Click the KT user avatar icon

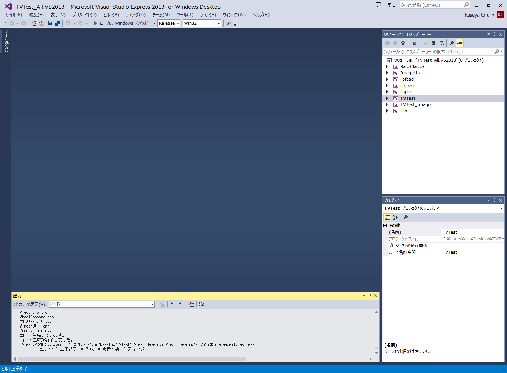pos(500,15)
